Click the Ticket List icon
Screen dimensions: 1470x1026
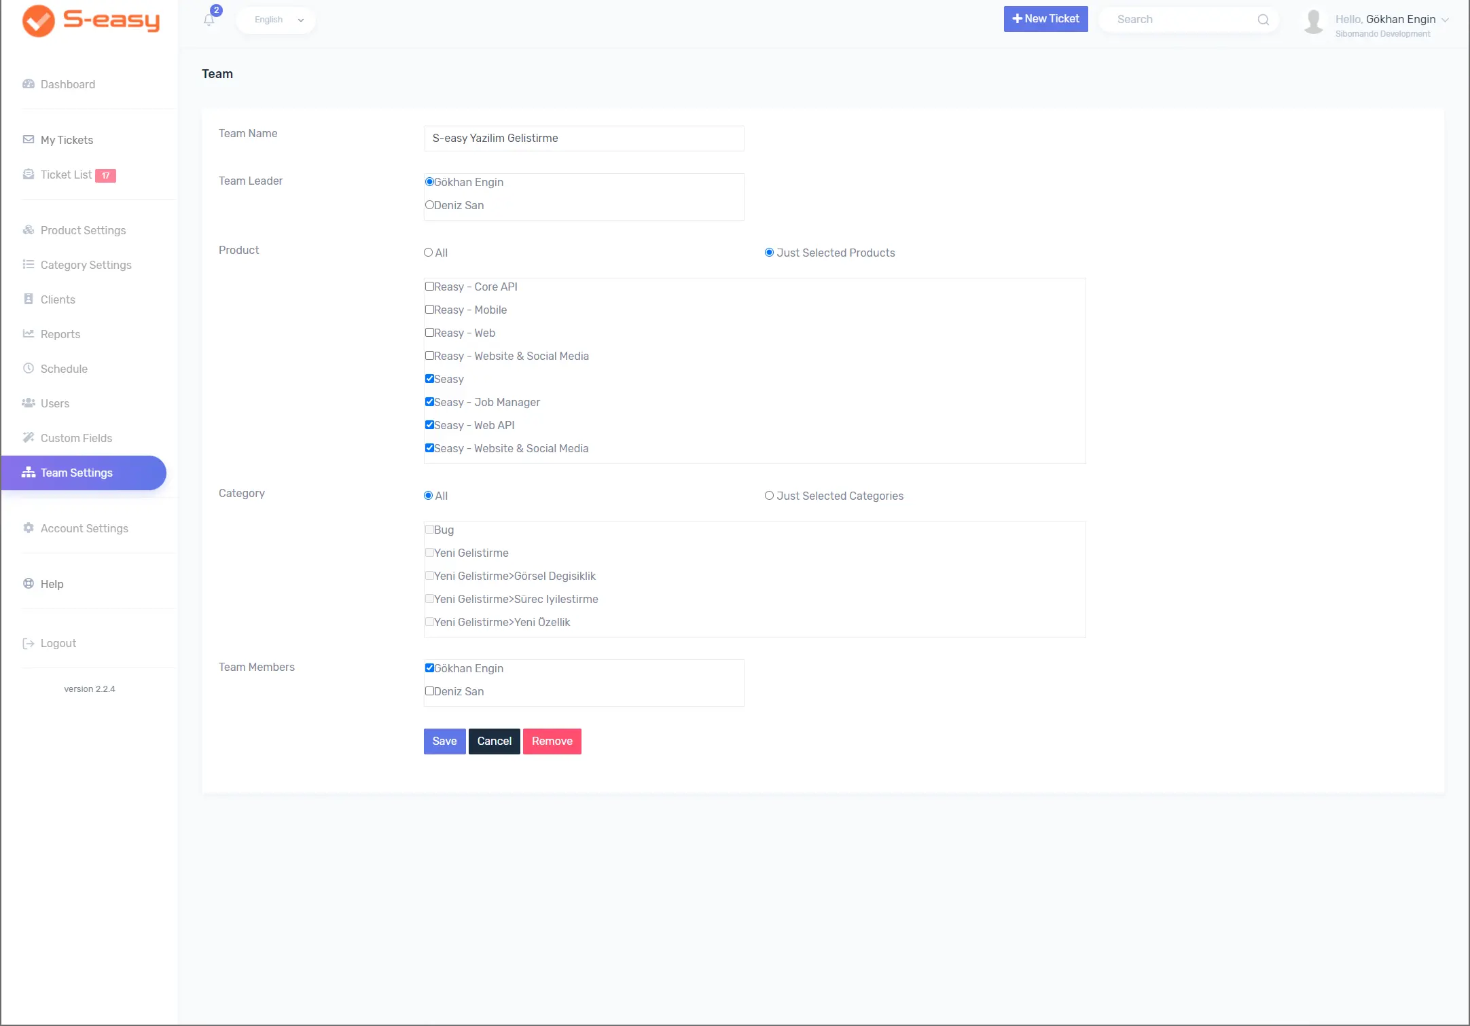29,175
